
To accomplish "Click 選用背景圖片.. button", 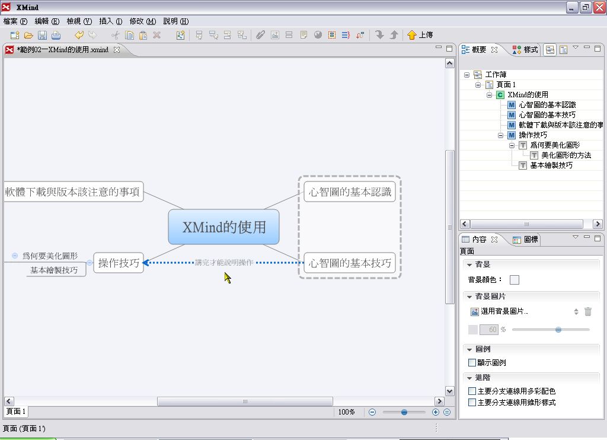I will tap(499, 311).
